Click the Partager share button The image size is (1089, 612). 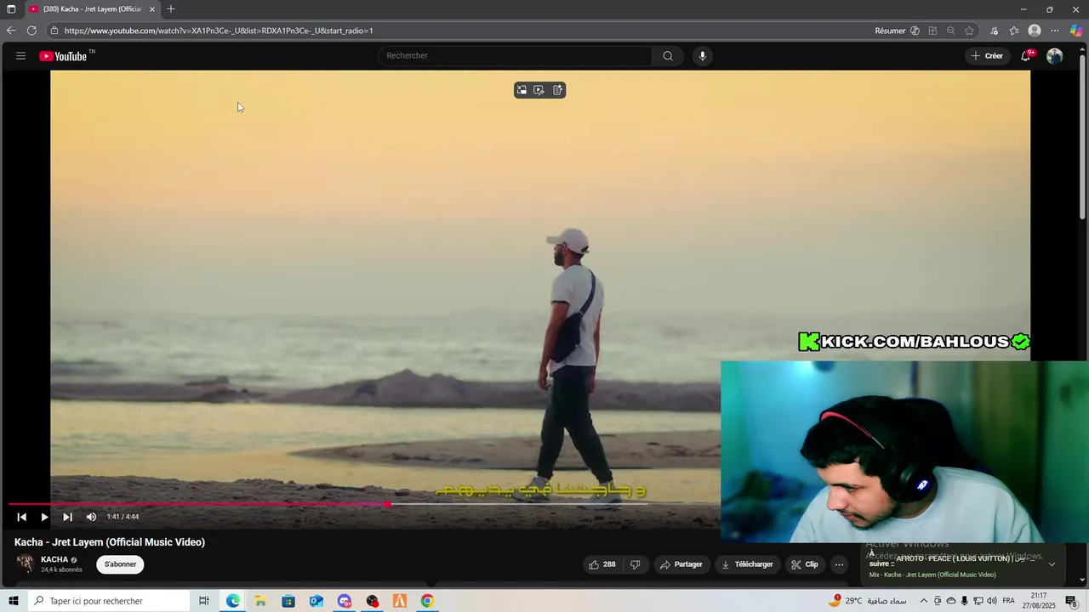[681, 564]
